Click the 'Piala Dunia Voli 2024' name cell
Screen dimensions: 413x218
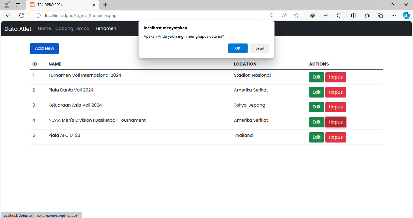(71, 90)
